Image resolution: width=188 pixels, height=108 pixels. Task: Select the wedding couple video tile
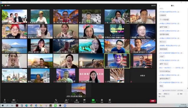[x=14, y=17]
